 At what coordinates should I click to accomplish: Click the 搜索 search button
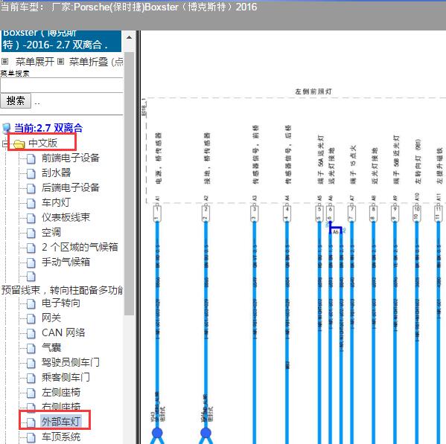(x=16, y=101)
